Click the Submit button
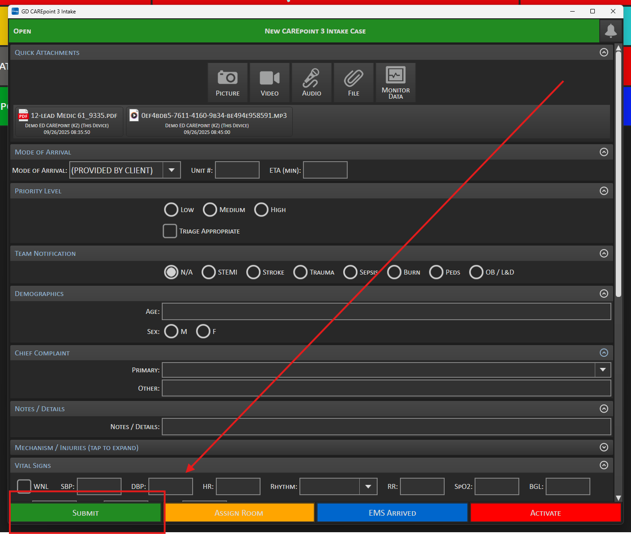631x534 pixels. [x=85, y=513]
